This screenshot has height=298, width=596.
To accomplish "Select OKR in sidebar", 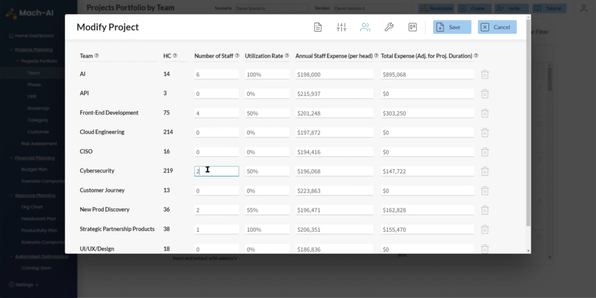I will tap(31, 96).
